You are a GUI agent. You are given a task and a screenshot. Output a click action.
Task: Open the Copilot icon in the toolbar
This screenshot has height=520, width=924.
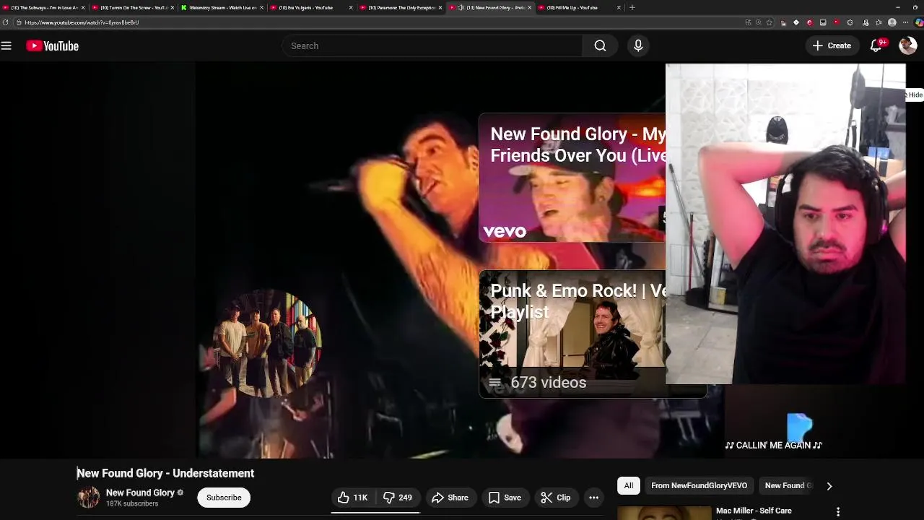click(919, 22)
